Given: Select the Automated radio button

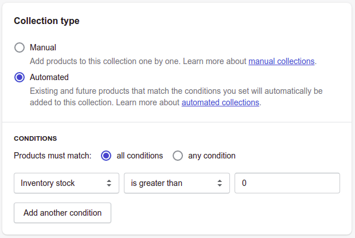Looking at the screenshot, I should (x=19, y=77).
